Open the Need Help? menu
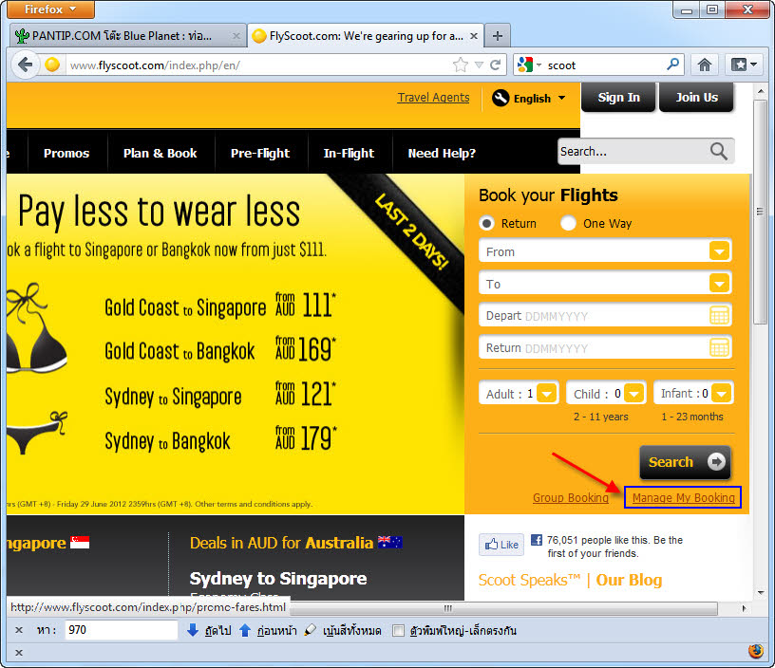The image size is (775, 668). 442,153
